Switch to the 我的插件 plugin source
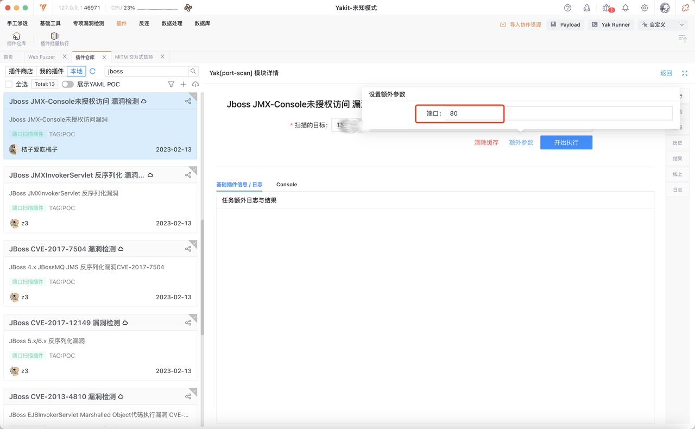Screen dimensions: 695x429 tap(52, 71)
